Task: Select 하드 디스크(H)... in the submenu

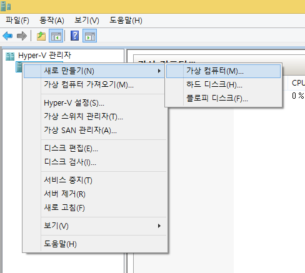Action: click(223, 85)
